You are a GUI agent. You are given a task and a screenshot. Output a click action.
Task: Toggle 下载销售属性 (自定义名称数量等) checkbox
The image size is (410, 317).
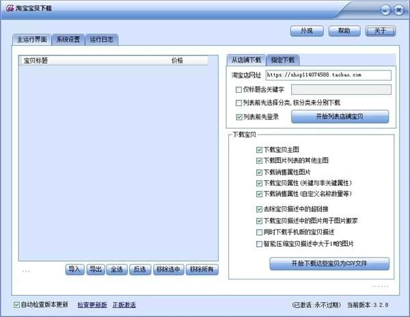click(x=259, y=194)
